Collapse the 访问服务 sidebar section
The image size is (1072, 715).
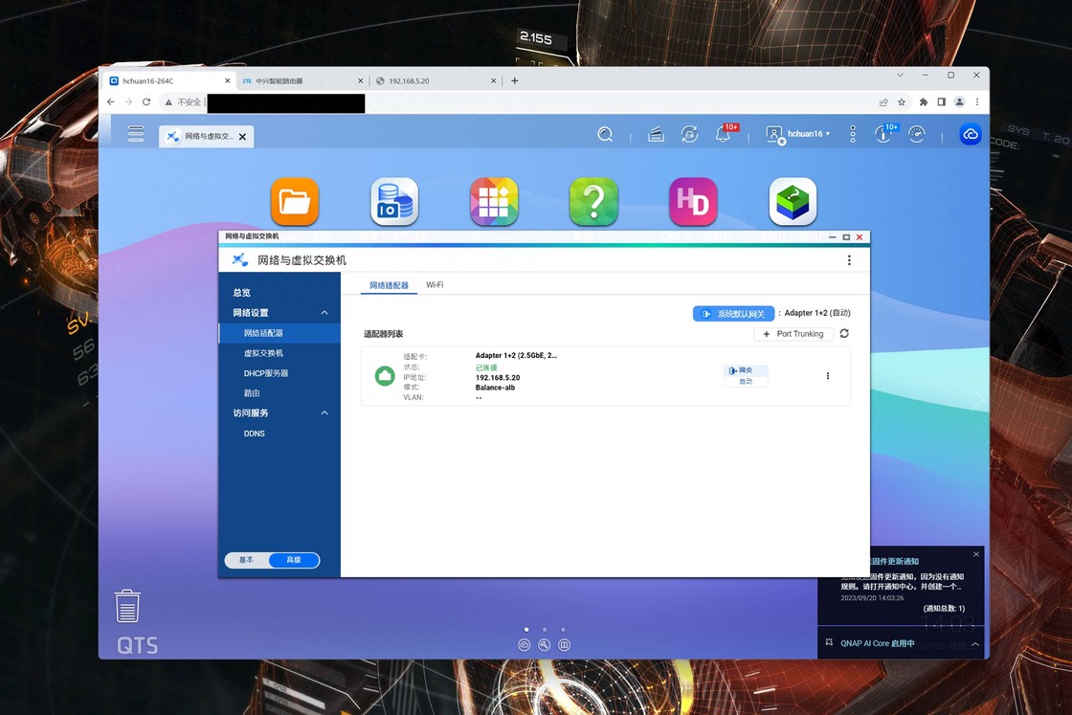pyautogui.click(x=324, y=413)
